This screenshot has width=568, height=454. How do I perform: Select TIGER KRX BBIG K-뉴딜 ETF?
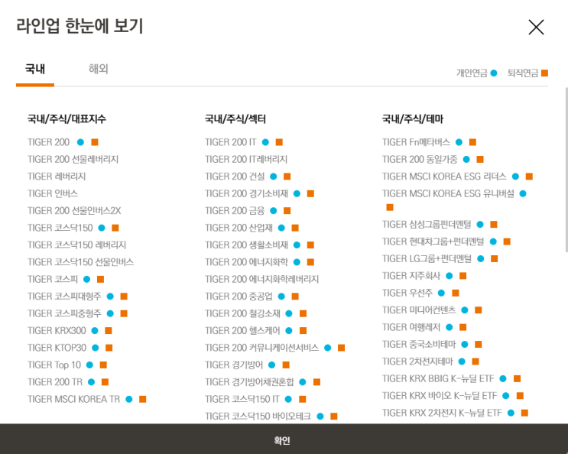pyautogui.click(x=438, y=378)
